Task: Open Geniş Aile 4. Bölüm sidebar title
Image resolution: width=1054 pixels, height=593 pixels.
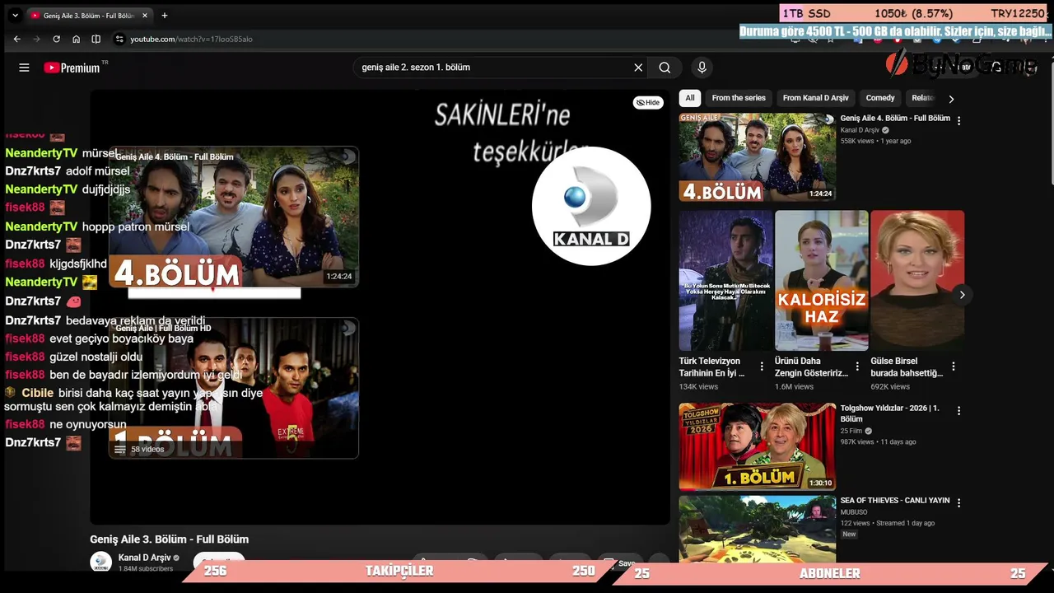Action: 895,119
